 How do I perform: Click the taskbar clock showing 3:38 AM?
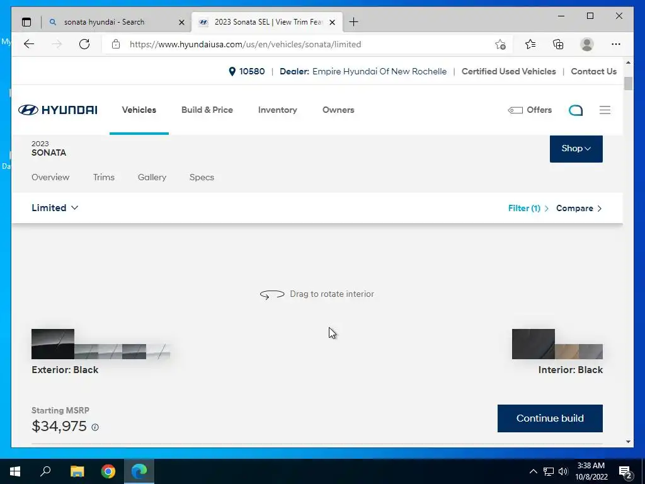coord(591,471)
